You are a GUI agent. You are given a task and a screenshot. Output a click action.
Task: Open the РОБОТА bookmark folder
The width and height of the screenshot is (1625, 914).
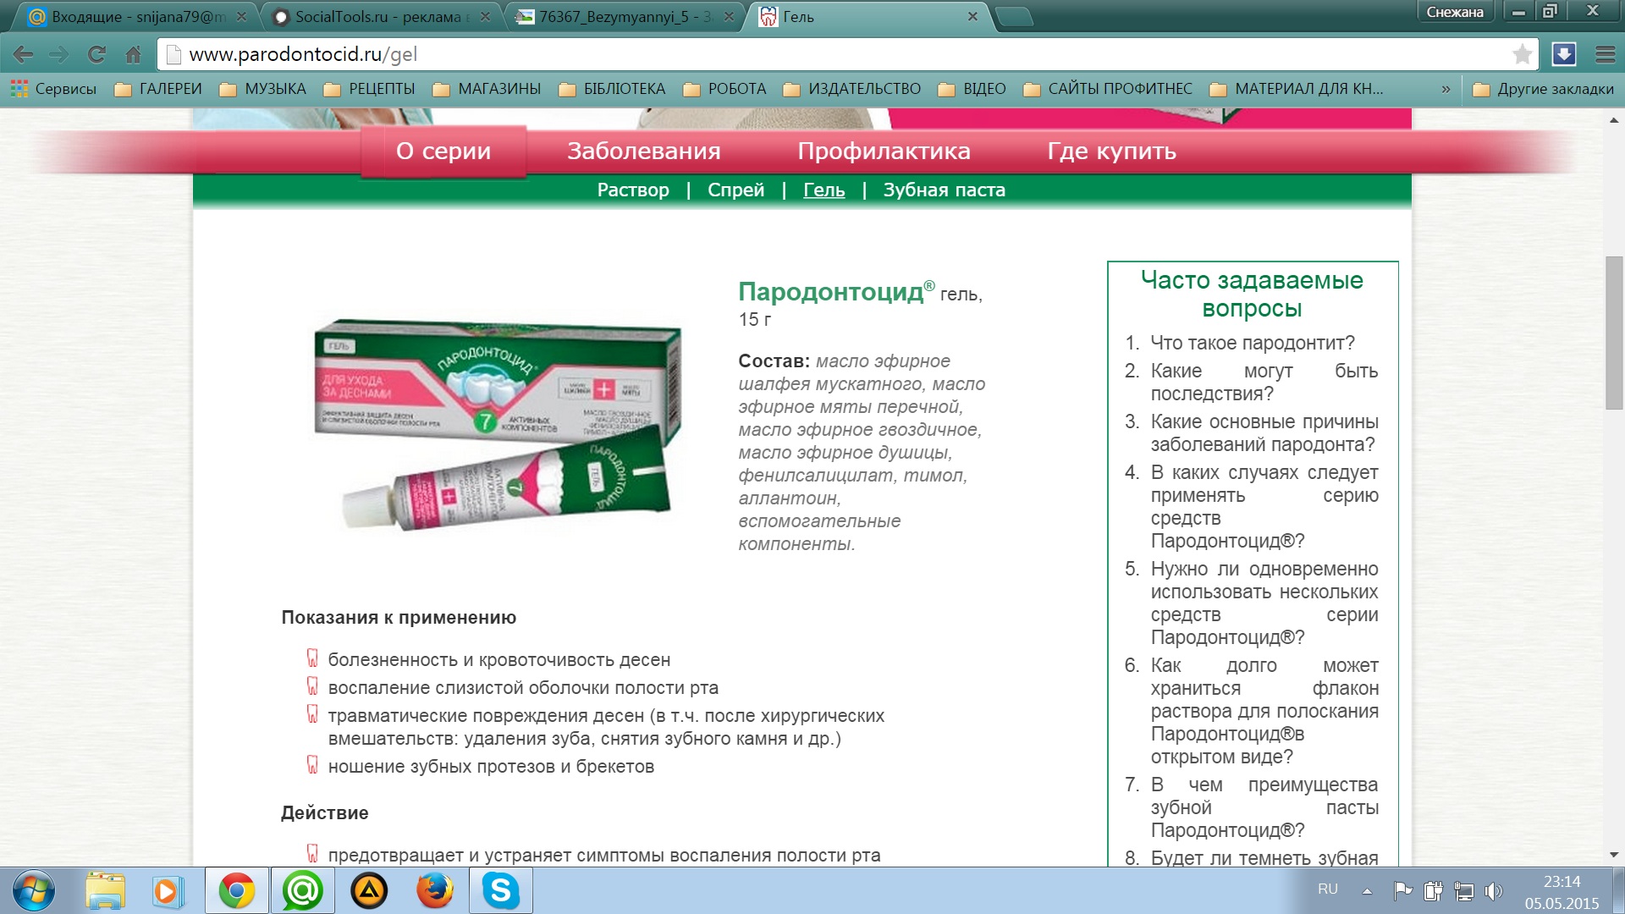[x=724, y=89]
